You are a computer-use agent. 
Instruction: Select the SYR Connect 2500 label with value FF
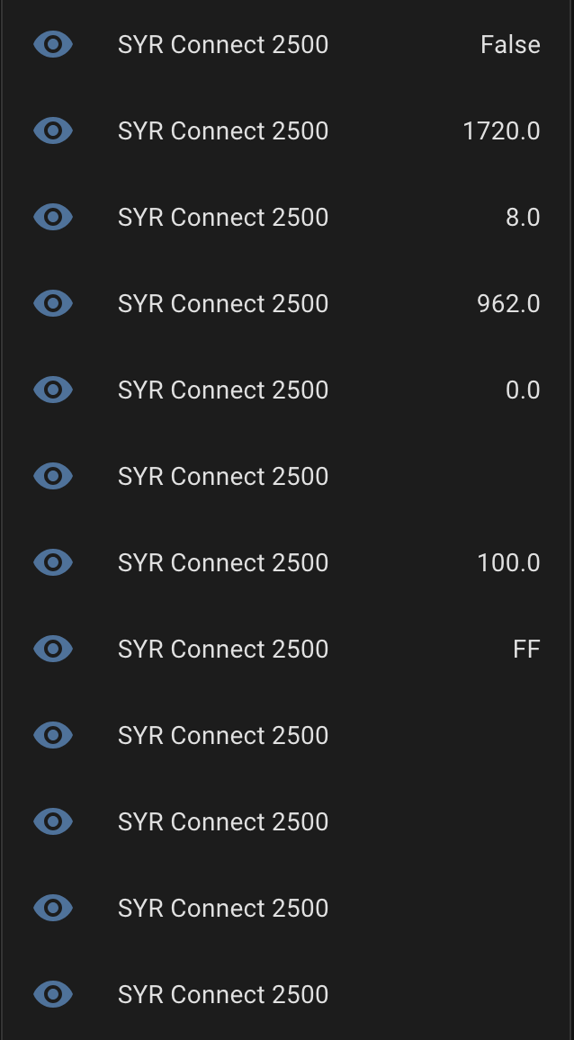pyautogui.click(x=223, y=649)
